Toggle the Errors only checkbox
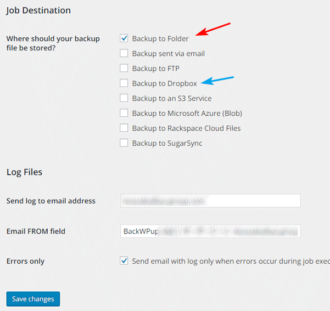Viewport: 330px width, 311px height. [x=124, y=261]
